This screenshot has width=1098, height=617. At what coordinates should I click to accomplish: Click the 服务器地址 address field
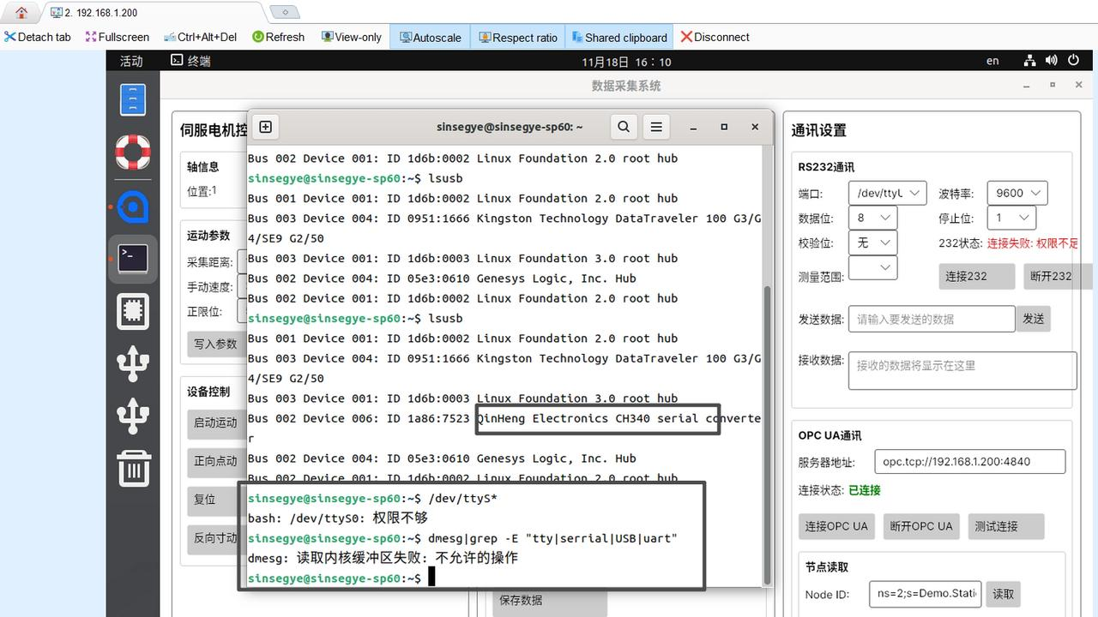pos(970,461)
